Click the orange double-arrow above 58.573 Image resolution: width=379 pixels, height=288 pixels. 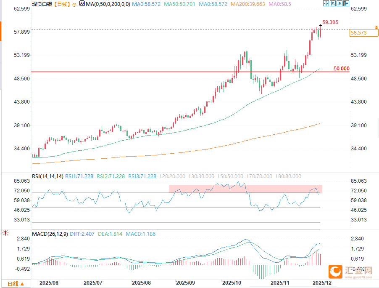click(x=376, y=27)
